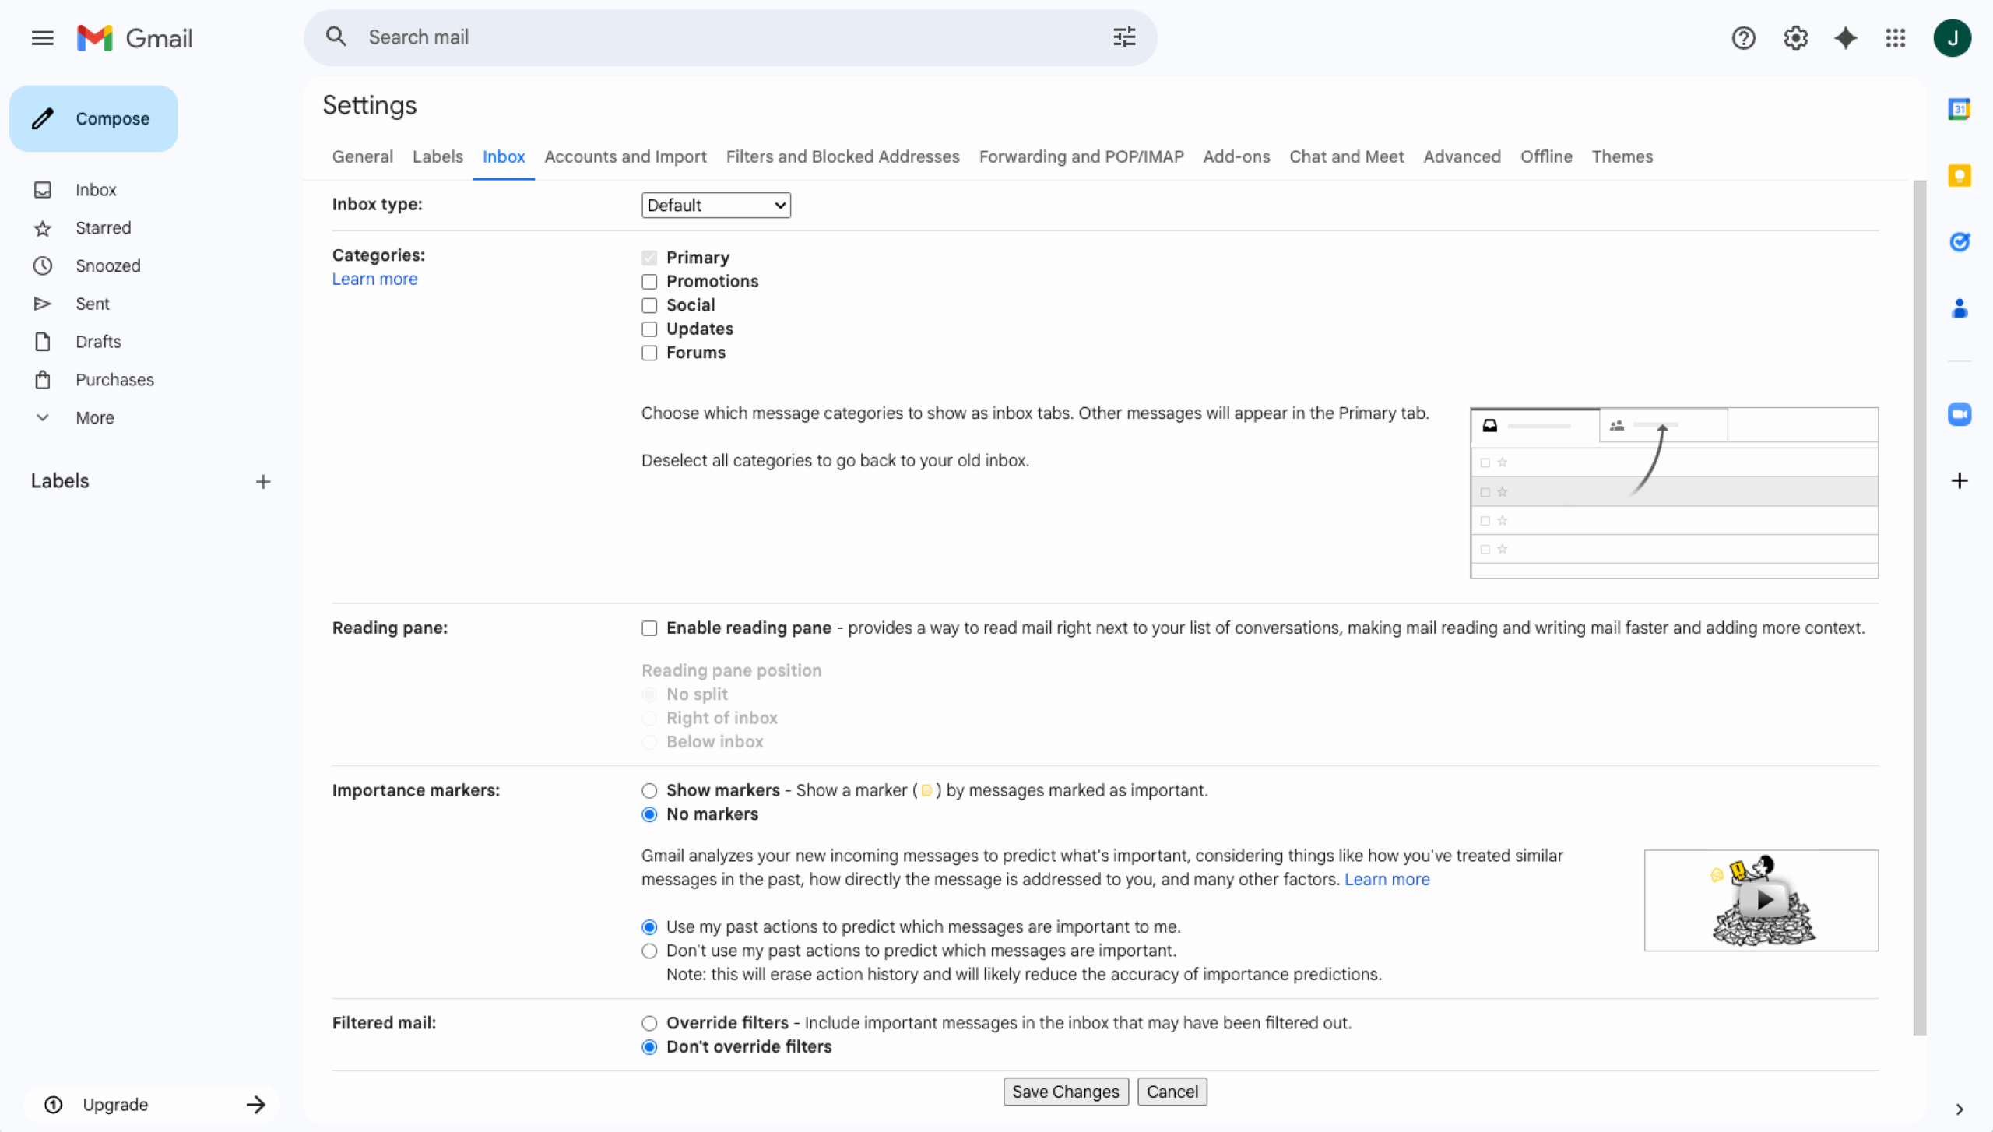Switch to the Filters and Blocked Addresses tab

coord(842,156)
